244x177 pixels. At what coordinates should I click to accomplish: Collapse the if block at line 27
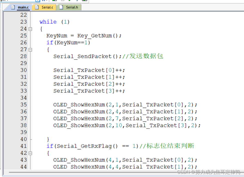click(x=30, y=50)
